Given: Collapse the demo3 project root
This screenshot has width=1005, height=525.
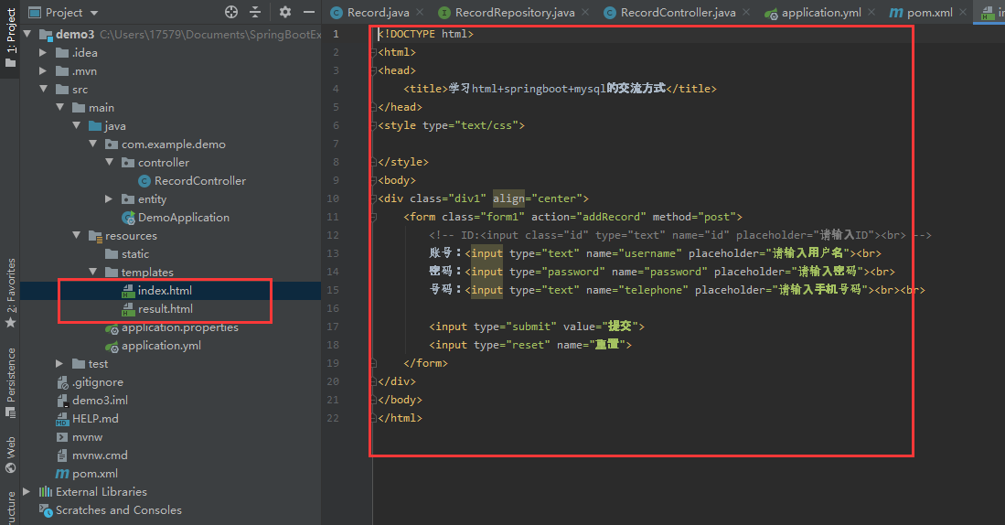Looking at the screenshot, I should (x=27, y=34).
